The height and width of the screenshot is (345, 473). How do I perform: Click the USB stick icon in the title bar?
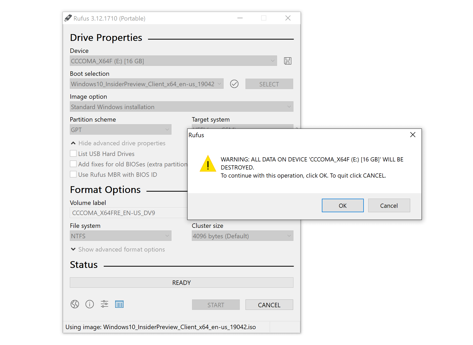69,18
